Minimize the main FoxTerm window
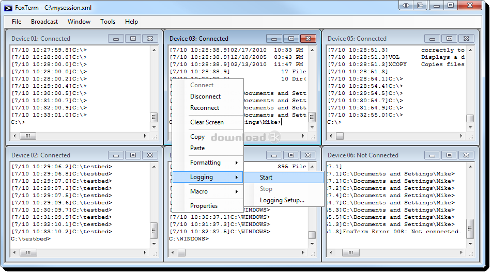Screen dimensions: 492x274 [x=437, y=5]
